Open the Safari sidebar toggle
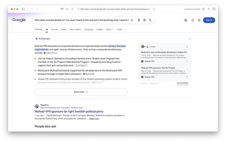 23,9
